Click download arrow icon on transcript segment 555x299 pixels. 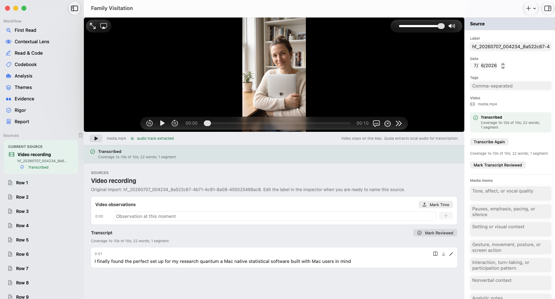[x=444, y=254]
